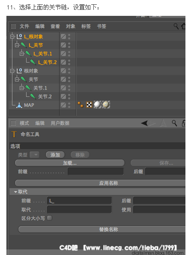Click the 应用名称 button
The width and height of the screenshot is (188, 255).
point(100,183)
